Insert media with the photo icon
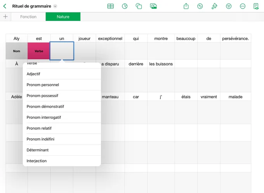 pyautogui.click(x=153, y=6)
